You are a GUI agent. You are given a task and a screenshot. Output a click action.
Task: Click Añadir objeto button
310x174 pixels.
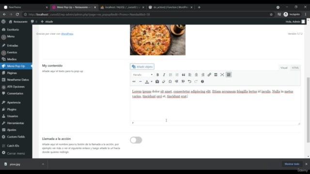click(142, 67)
